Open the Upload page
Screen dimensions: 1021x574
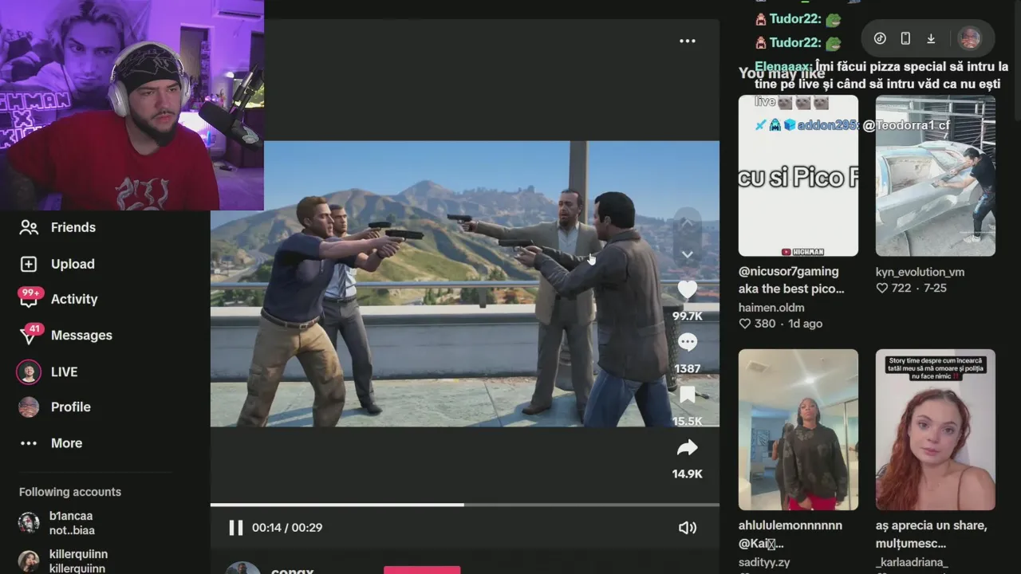tap(73, 264)
